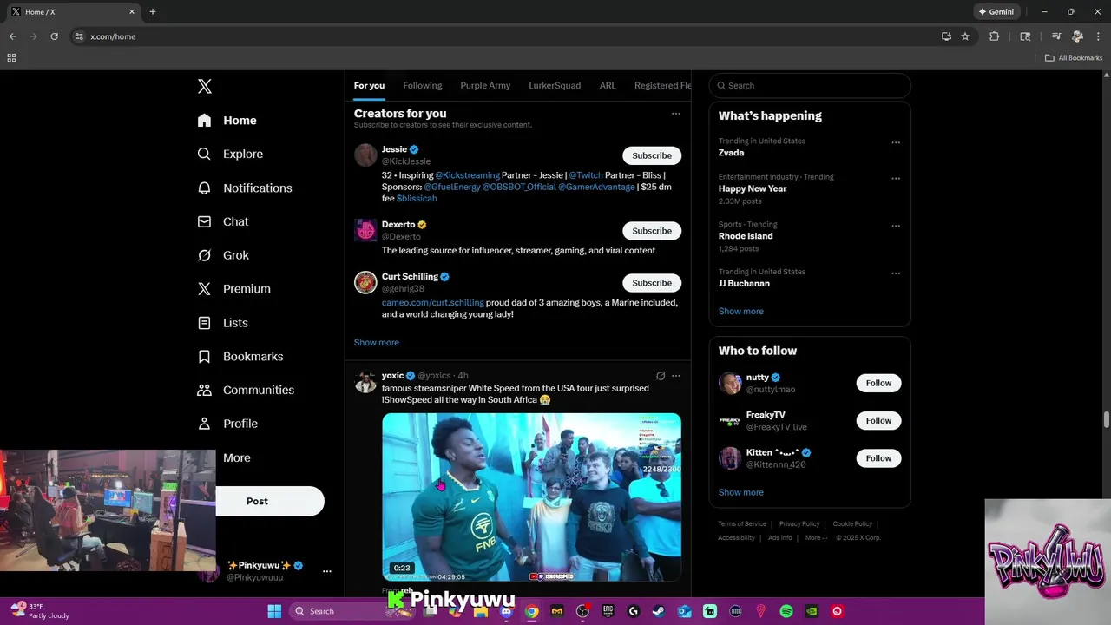Viewport: 1111px width, 625px height.
Task: Open Communities in the sidebar
Action: click(x=246, y=390)
